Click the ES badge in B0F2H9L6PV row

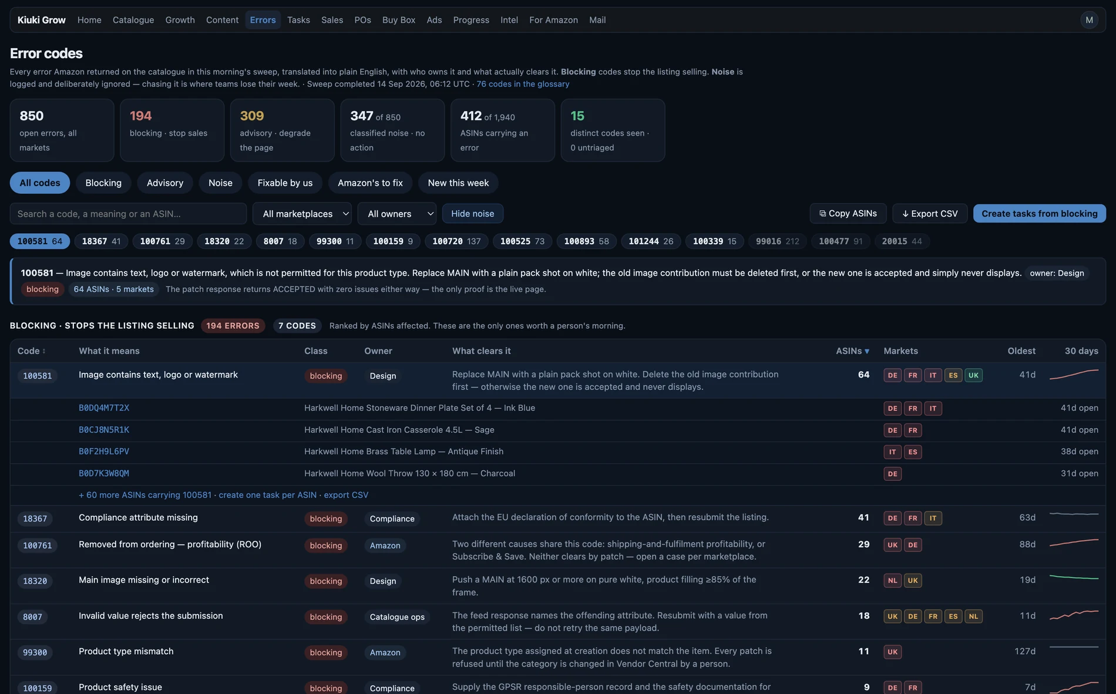pos(912,452)
